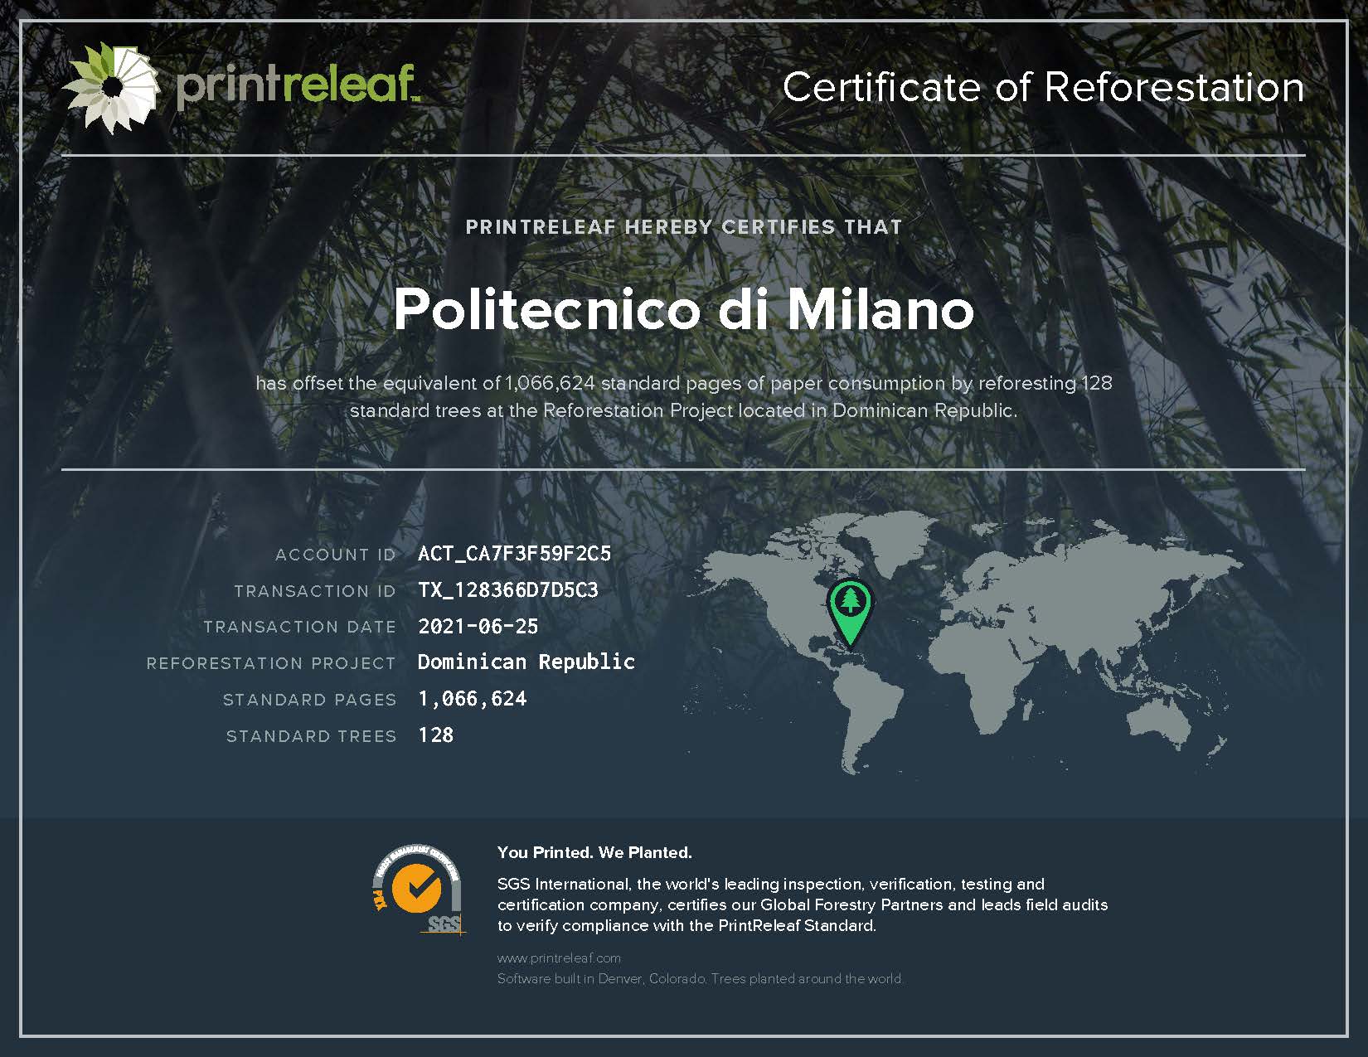This screenshot has width=1368, height=1057.
Task: Click the transaction date 2021-06-25
Action: [478, 627]
